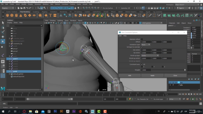
Task: Switch to the Poly Modeling shelf tab
Action: [x=25, y=12]
